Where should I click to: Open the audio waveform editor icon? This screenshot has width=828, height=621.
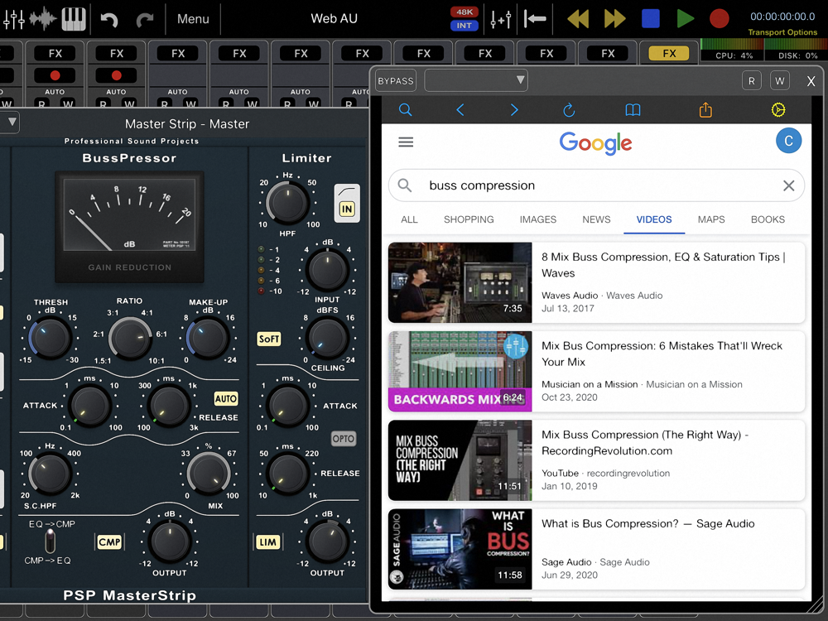point(43,18)
